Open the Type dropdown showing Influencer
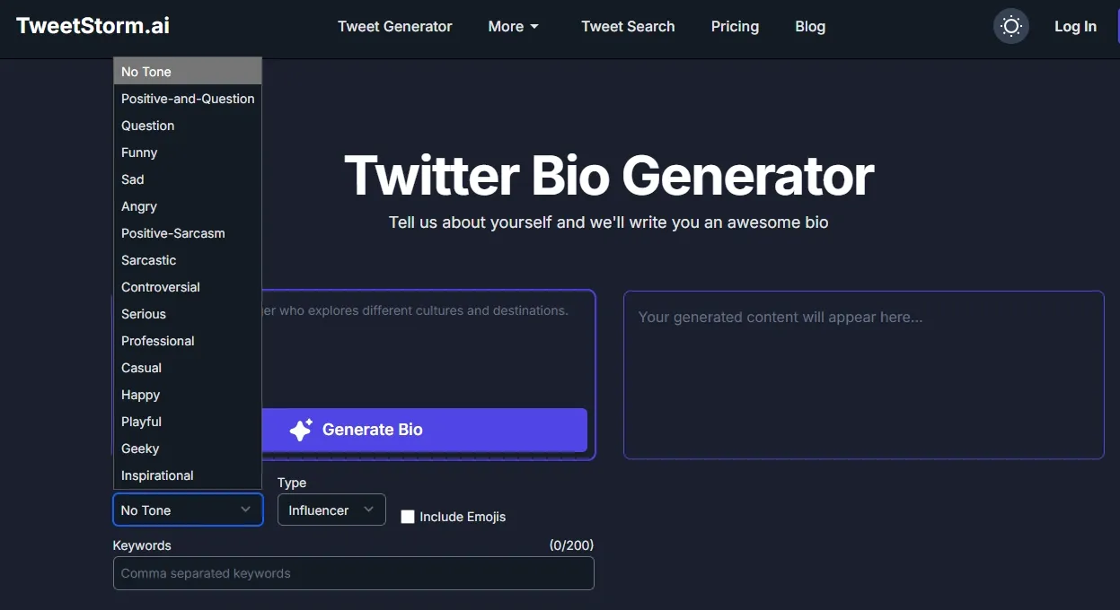 331,509
